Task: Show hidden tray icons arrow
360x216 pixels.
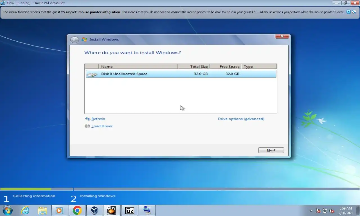Action: 311,211
